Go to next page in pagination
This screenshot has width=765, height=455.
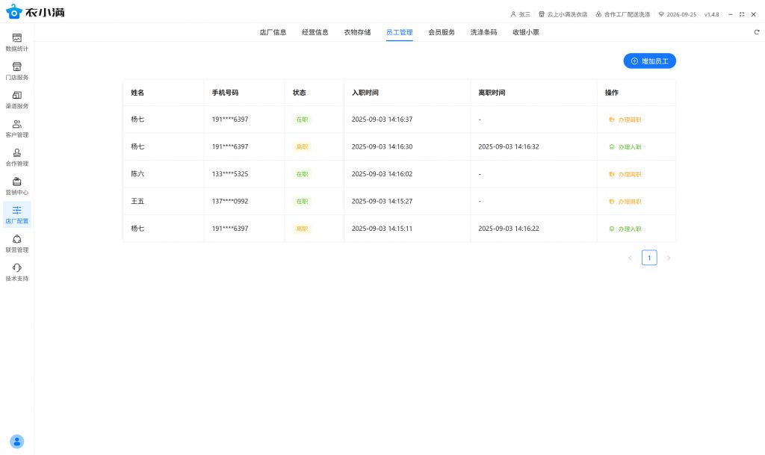point(669,258)
